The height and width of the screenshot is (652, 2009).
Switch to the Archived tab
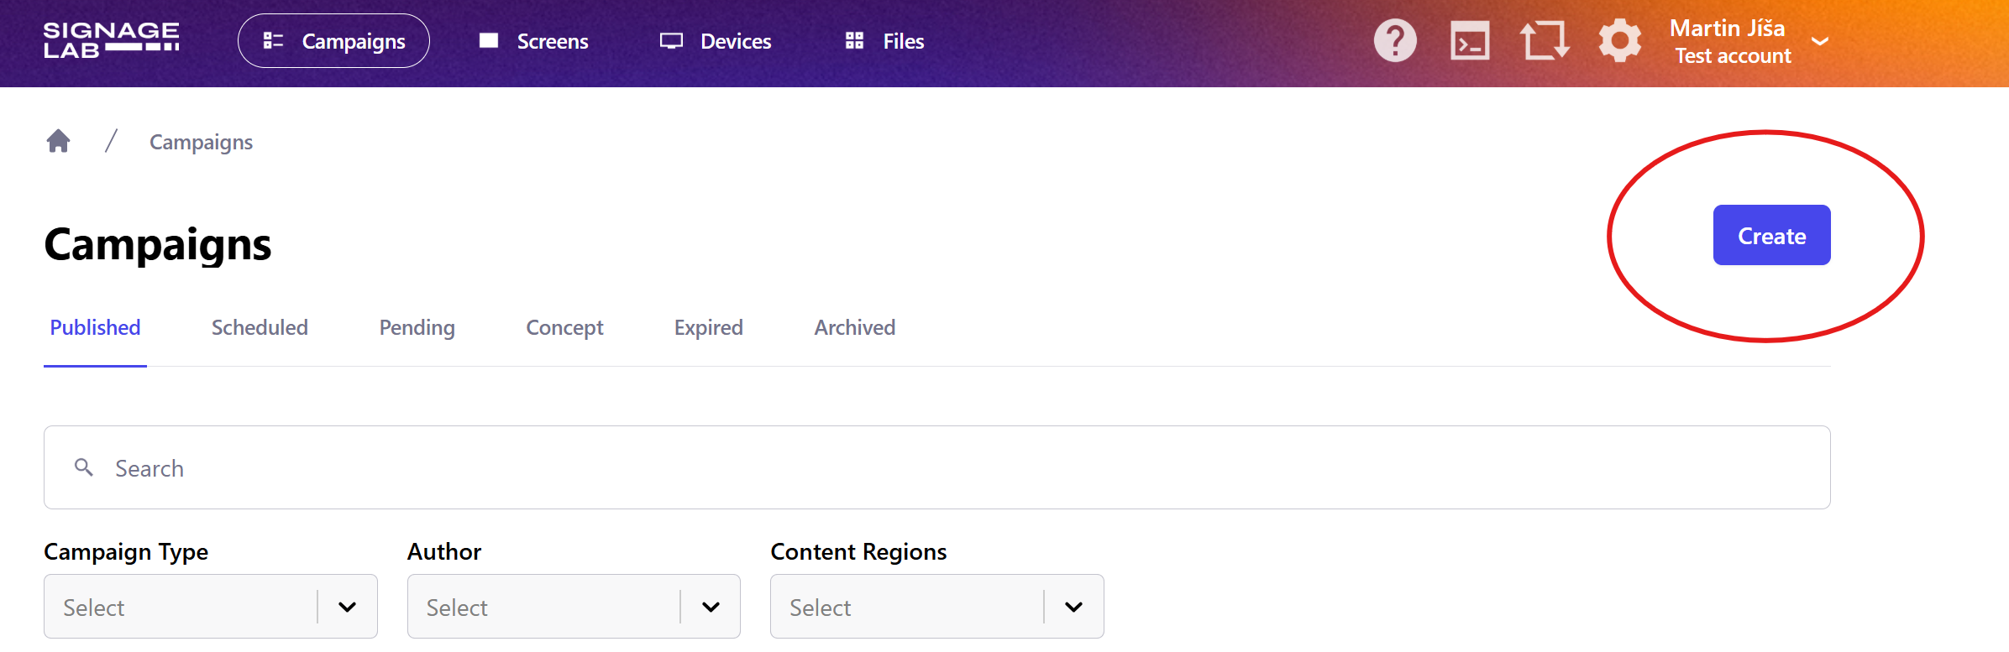tap(855, 327)
